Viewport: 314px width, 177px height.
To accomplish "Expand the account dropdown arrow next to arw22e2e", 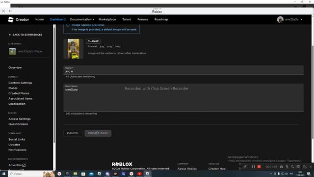I will [x=301, y=20].
